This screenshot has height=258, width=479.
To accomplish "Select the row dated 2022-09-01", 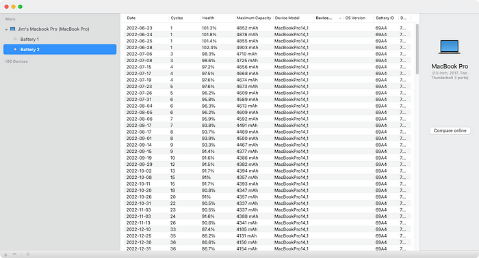I will point(268,139).
